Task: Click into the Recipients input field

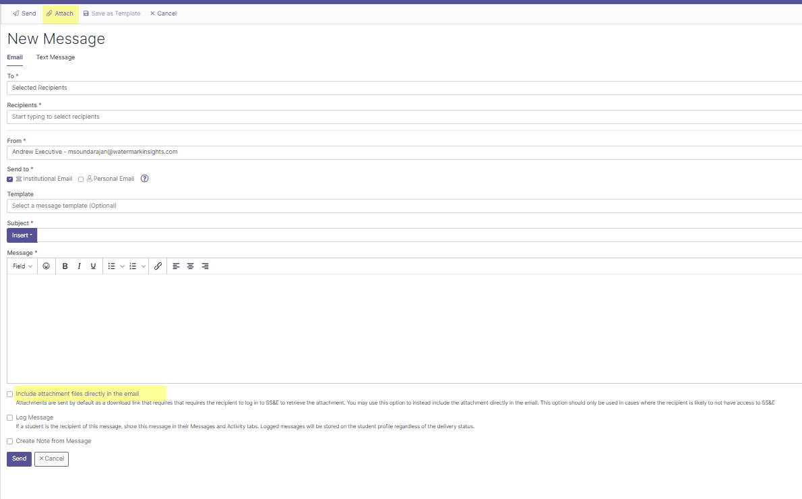Action: tap(403, 117)
